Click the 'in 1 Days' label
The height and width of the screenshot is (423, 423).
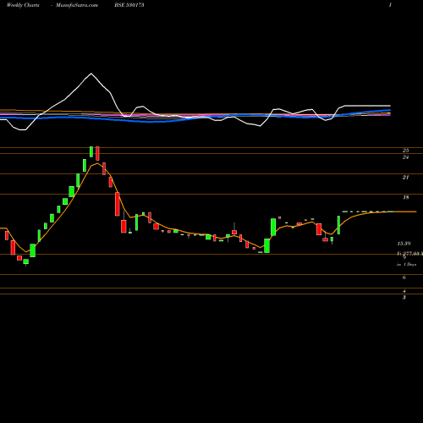click(x=406, y=265)
